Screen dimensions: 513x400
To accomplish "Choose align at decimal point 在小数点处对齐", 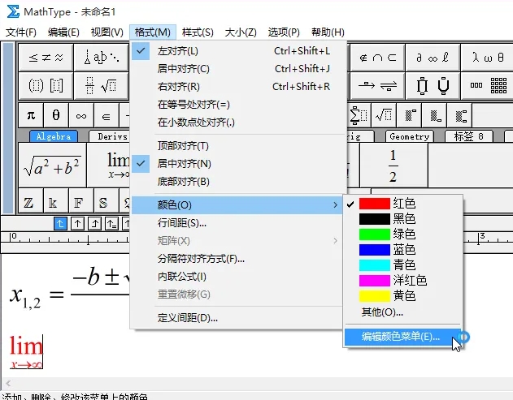I will click(x=238, y=123).
